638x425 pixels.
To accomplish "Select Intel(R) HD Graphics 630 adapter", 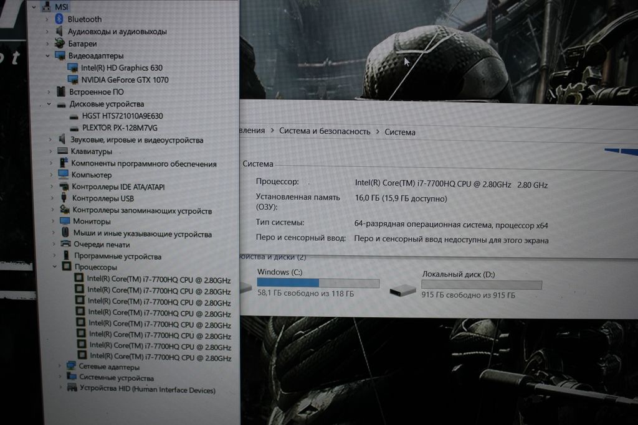I will point(121,68).
